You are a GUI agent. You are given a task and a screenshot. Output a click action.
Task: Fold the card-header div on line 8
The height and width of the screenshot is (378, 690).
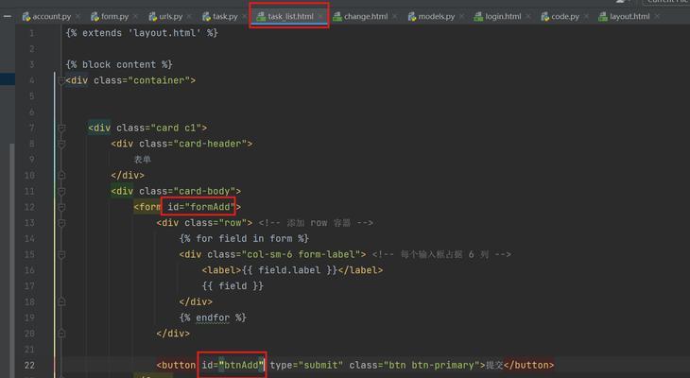coord(61,144)
